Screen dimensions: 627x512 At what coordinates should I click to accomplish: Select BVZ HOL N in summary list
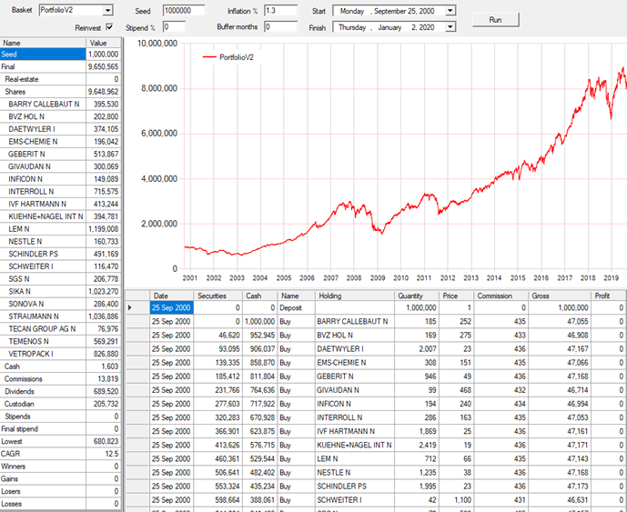(60, 116)
